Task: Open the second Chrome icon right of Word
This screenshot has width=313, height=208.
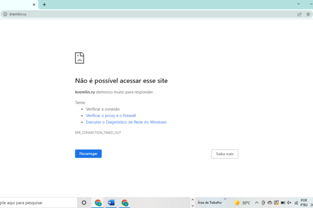Action: [x=125, y=202]
